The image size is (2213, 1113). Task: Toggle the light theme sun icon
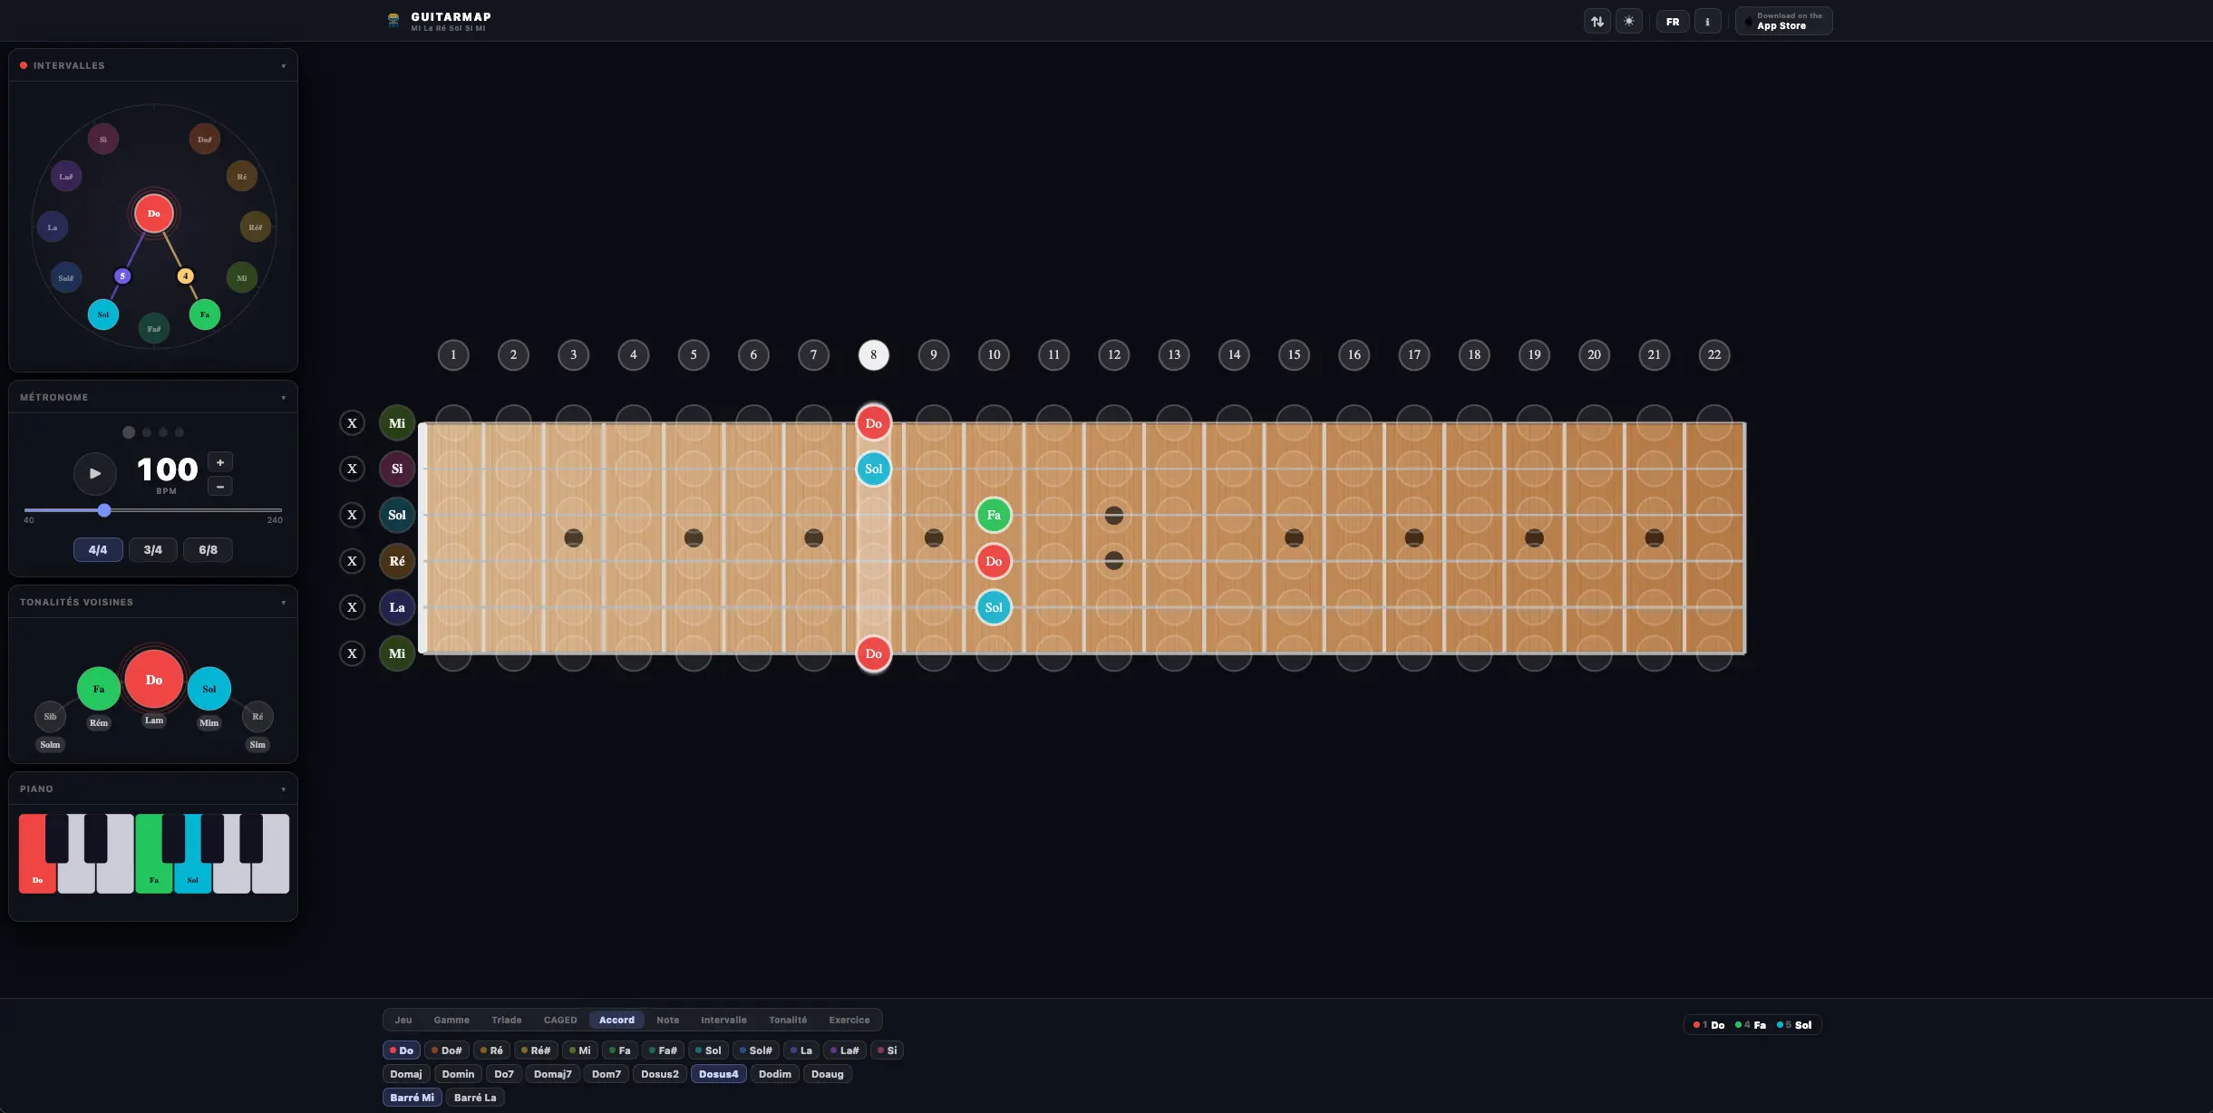[1629, 21]
